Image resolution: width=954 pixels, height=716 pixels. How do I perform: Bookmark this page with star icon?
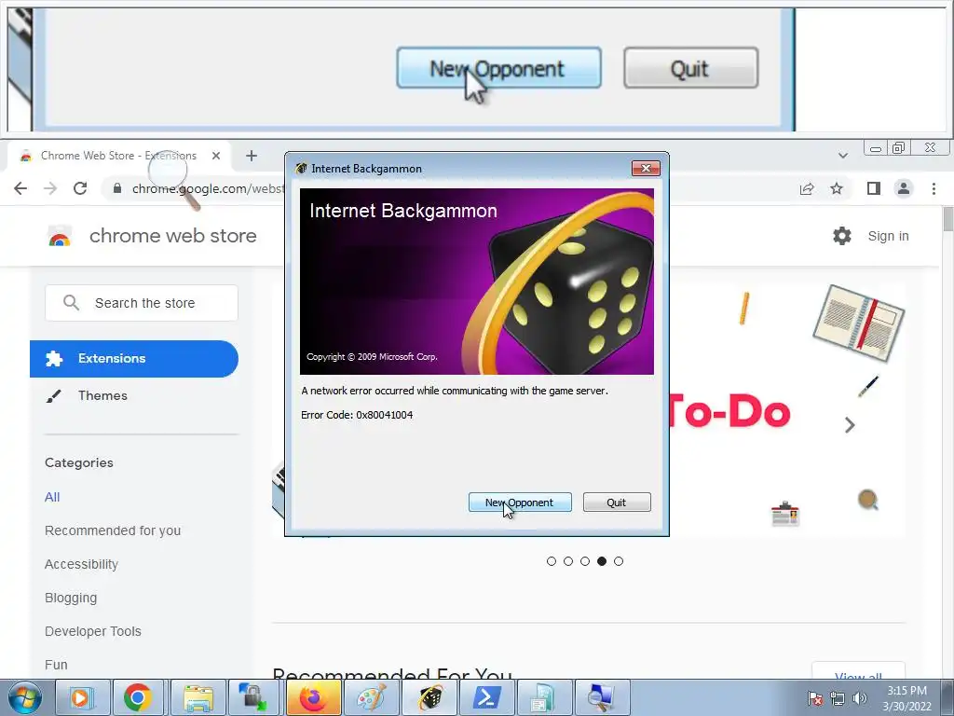pyautogui.click(x=837, y=188)
